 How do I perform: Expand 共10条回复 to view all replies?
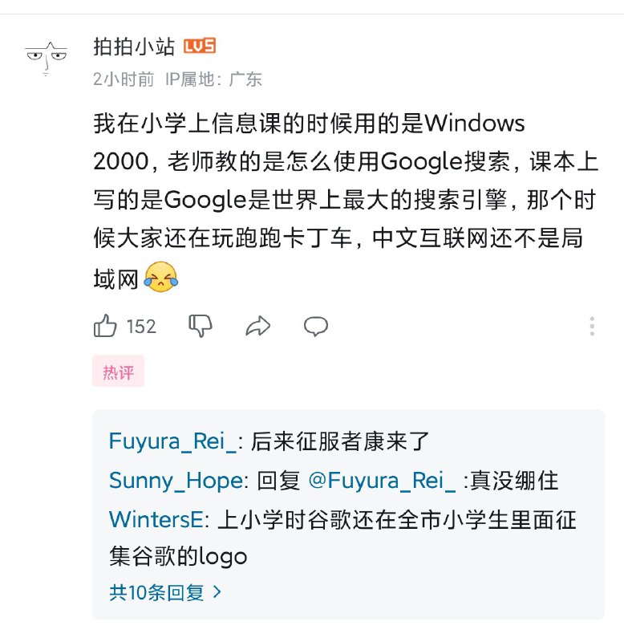165,592
